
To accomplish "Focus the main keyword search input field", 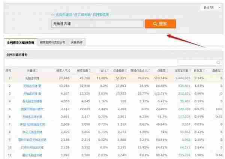I will click(x=97, y=24).
